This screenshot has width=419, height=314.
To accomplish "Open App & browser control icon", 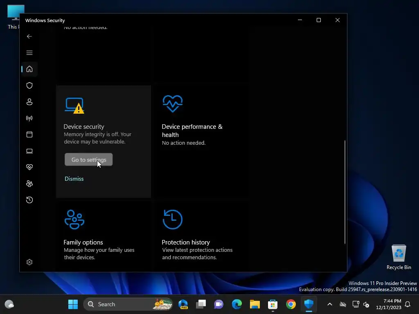I will [29, 135].
